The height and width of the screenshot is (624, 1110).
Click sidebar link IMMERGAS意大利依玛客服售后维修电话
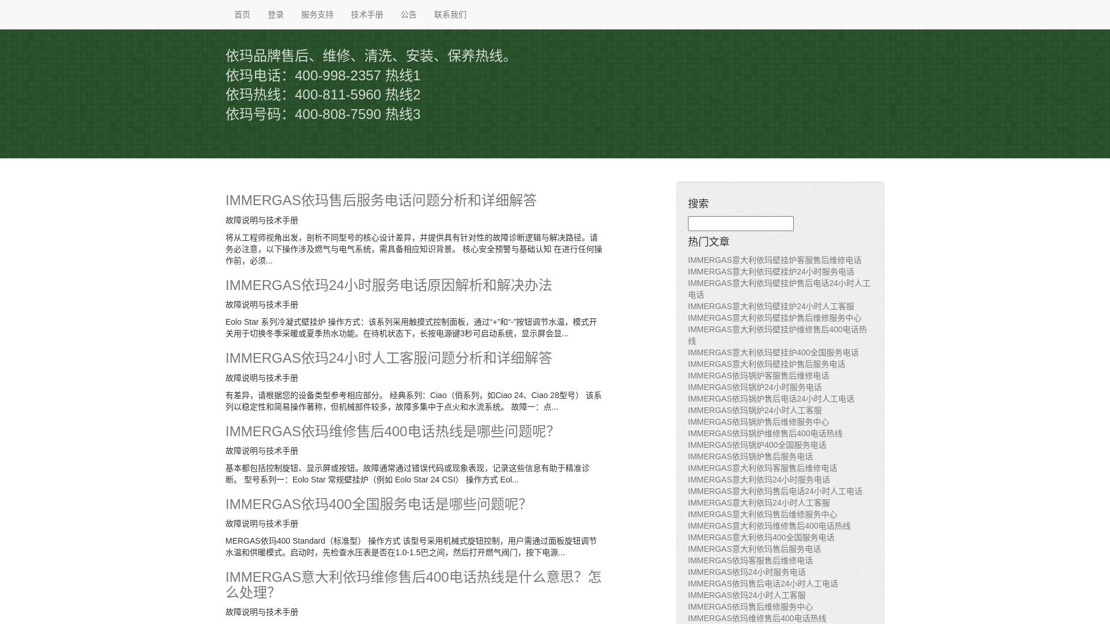[x=763, y=468]
